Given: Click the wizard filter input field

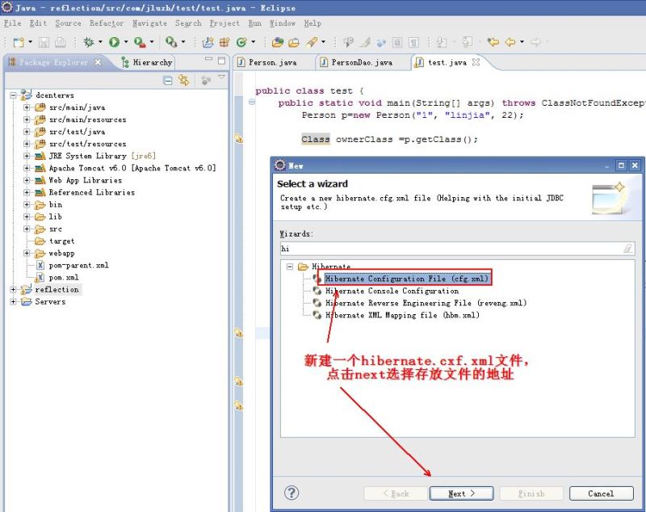Looking at the screenshot, I should [457, 249].
